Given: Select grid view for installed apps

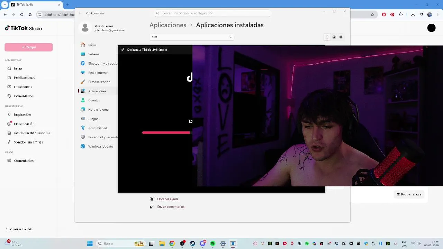Looking at the screenshot, I should [x=334, y=37].
